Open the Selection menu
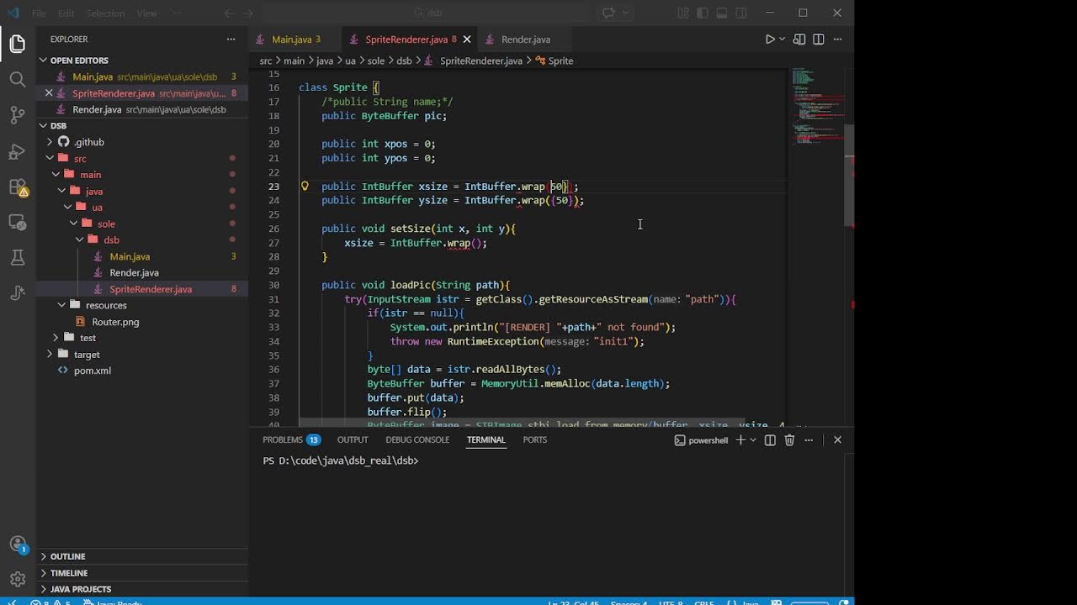The image size is (1077, 605). [105, 13]
